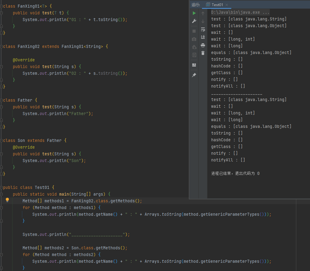The height and width of the screenshot is (271, 310).
Task: Click the println("Father") statement
Action: point(58,114)
